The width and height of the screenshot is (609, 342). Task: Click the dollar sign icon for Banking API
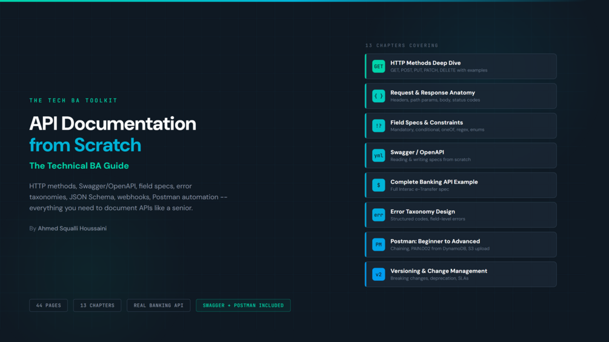378,185
